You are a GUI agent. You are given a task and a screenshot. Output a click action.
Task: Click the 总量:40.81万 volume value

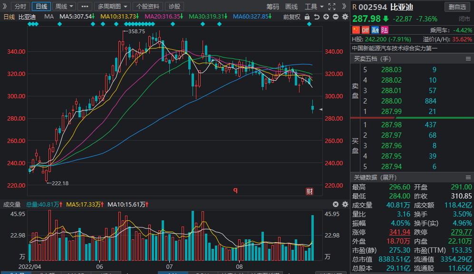[x=44, y=205]
